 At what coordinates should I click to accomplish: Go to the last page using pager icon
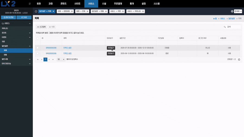53,60
